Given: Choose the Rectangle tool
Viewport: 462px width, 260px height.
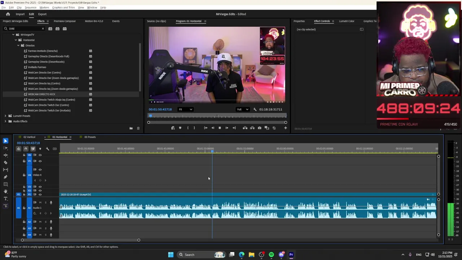Looking at the screenshot, I should 5,184.
